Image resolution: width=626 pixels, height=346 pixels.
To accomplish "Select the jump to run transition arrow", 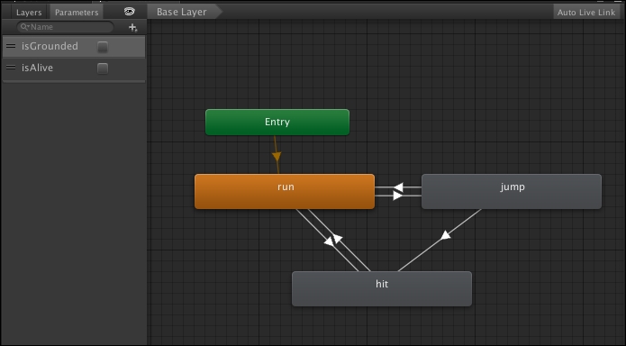I will [398, 187].
